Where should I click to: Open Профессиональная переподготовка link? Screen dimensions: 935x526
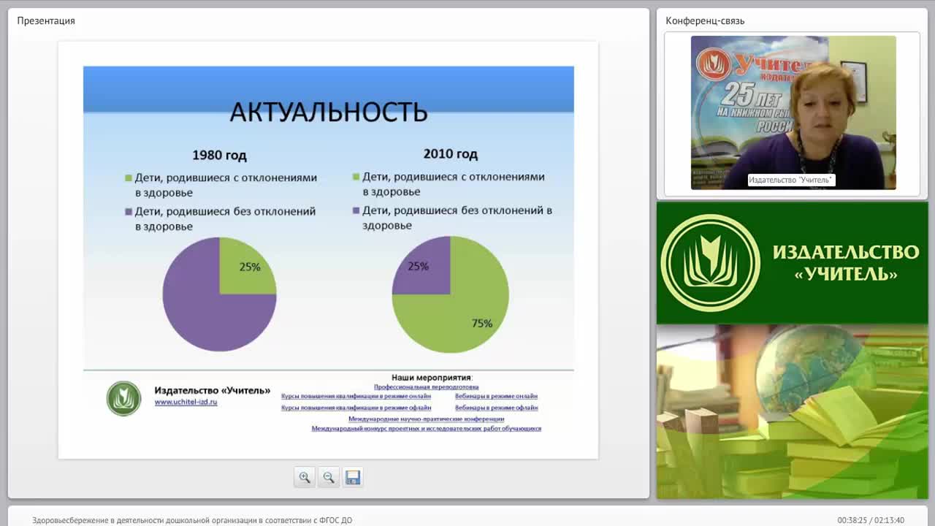click(x=426, y=386)
